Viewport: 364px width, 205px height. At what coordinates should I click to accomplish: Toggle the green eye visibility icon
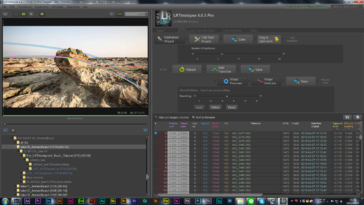[x=42, y=14]
